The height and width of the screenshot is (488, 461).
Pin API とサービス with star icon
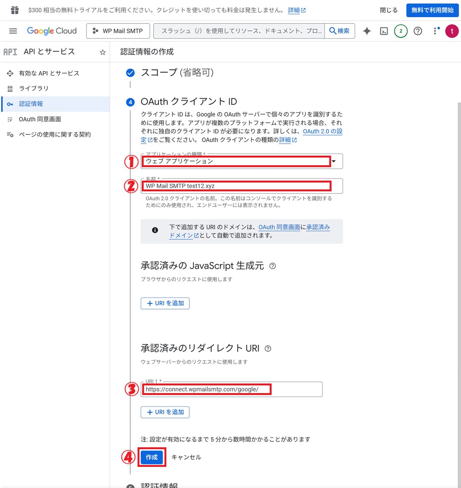(x=103, y=52)
